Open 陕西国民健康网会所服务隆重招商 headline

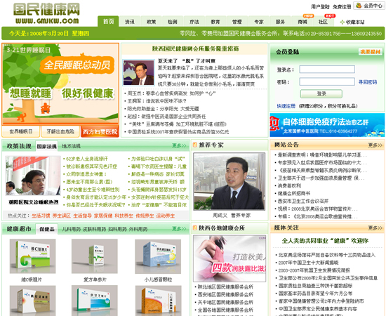click(x=196, y=48)
